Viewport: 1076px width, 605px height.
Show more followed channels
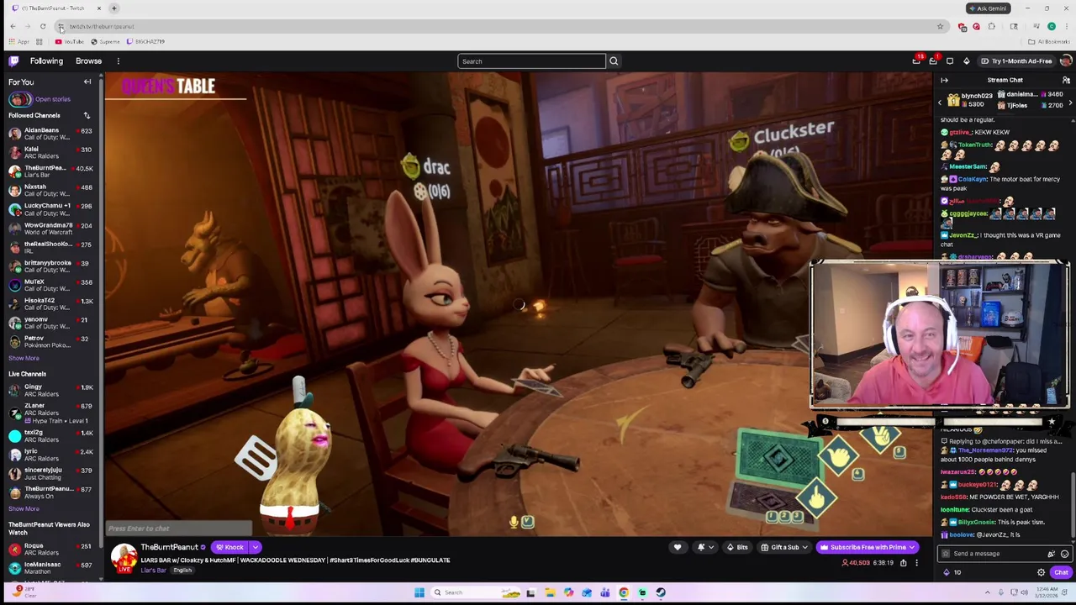point(24,358)
